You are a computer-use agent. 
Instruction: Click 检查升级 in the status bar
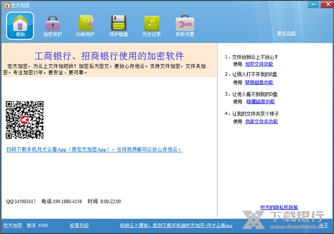point(79,226)
